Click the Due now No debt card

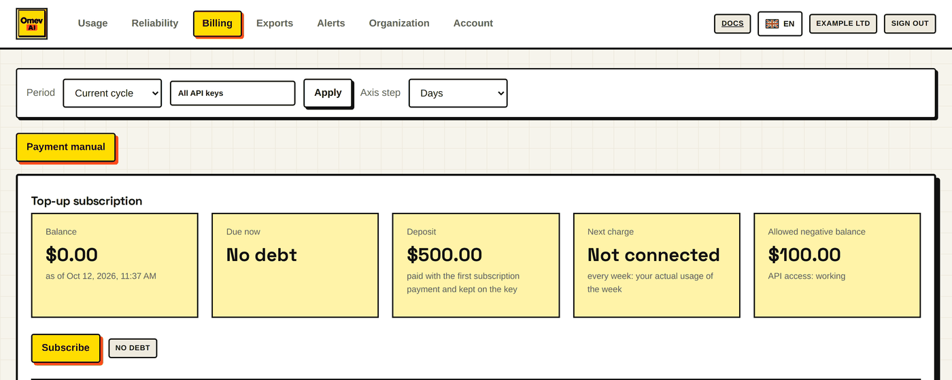click(x=295, y=265)
